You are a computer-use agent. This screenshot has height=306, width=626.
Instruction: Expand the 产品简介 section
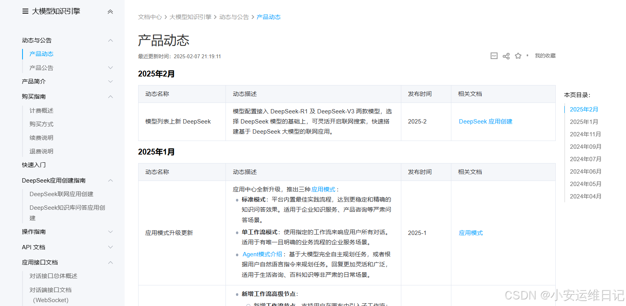tap(110, 82)
